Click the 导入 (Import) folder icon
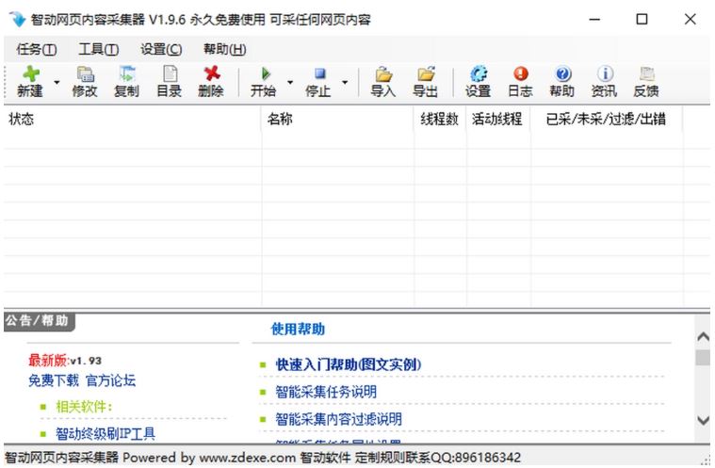The height and width of the screenshot is (468, 715). click(x=383, y=73)
